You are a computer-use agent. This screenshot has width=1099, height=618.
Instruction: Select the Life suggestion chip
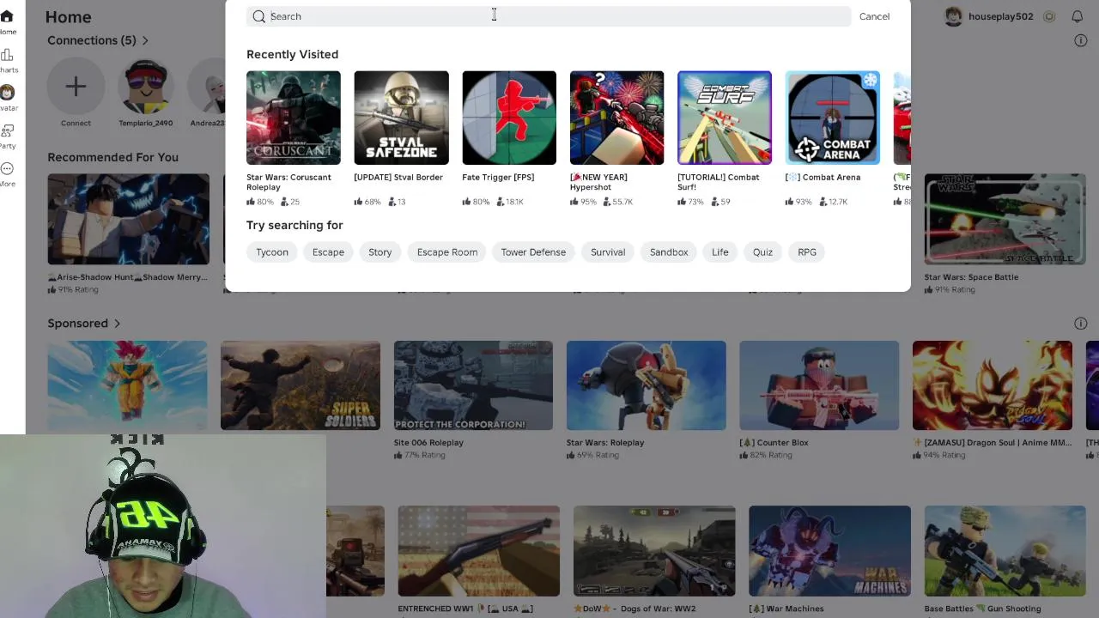pos(720,252)
